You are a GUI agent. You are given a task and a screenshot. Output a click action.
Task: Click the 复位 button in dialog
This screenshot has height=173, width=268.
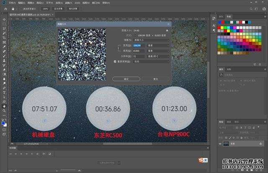point(155,79)
